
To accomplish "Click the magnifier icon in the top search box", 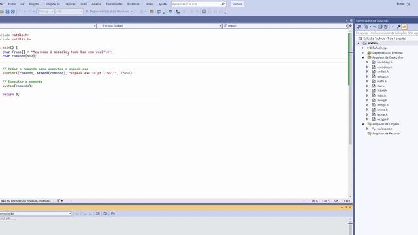I will [x=223, y=4].
